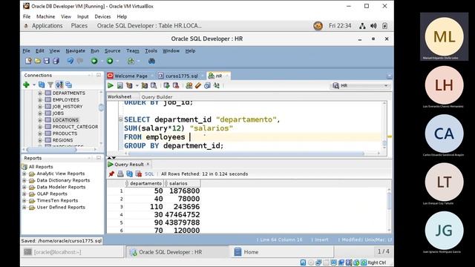
Task: Click the Save icon in main toolbar
Action: tap(47, 61)
